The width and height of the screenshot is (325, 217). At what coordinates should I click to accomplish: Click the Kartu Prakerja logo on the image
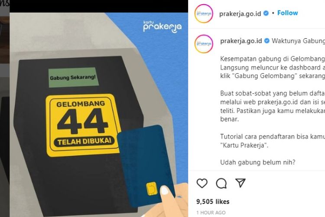162,27
